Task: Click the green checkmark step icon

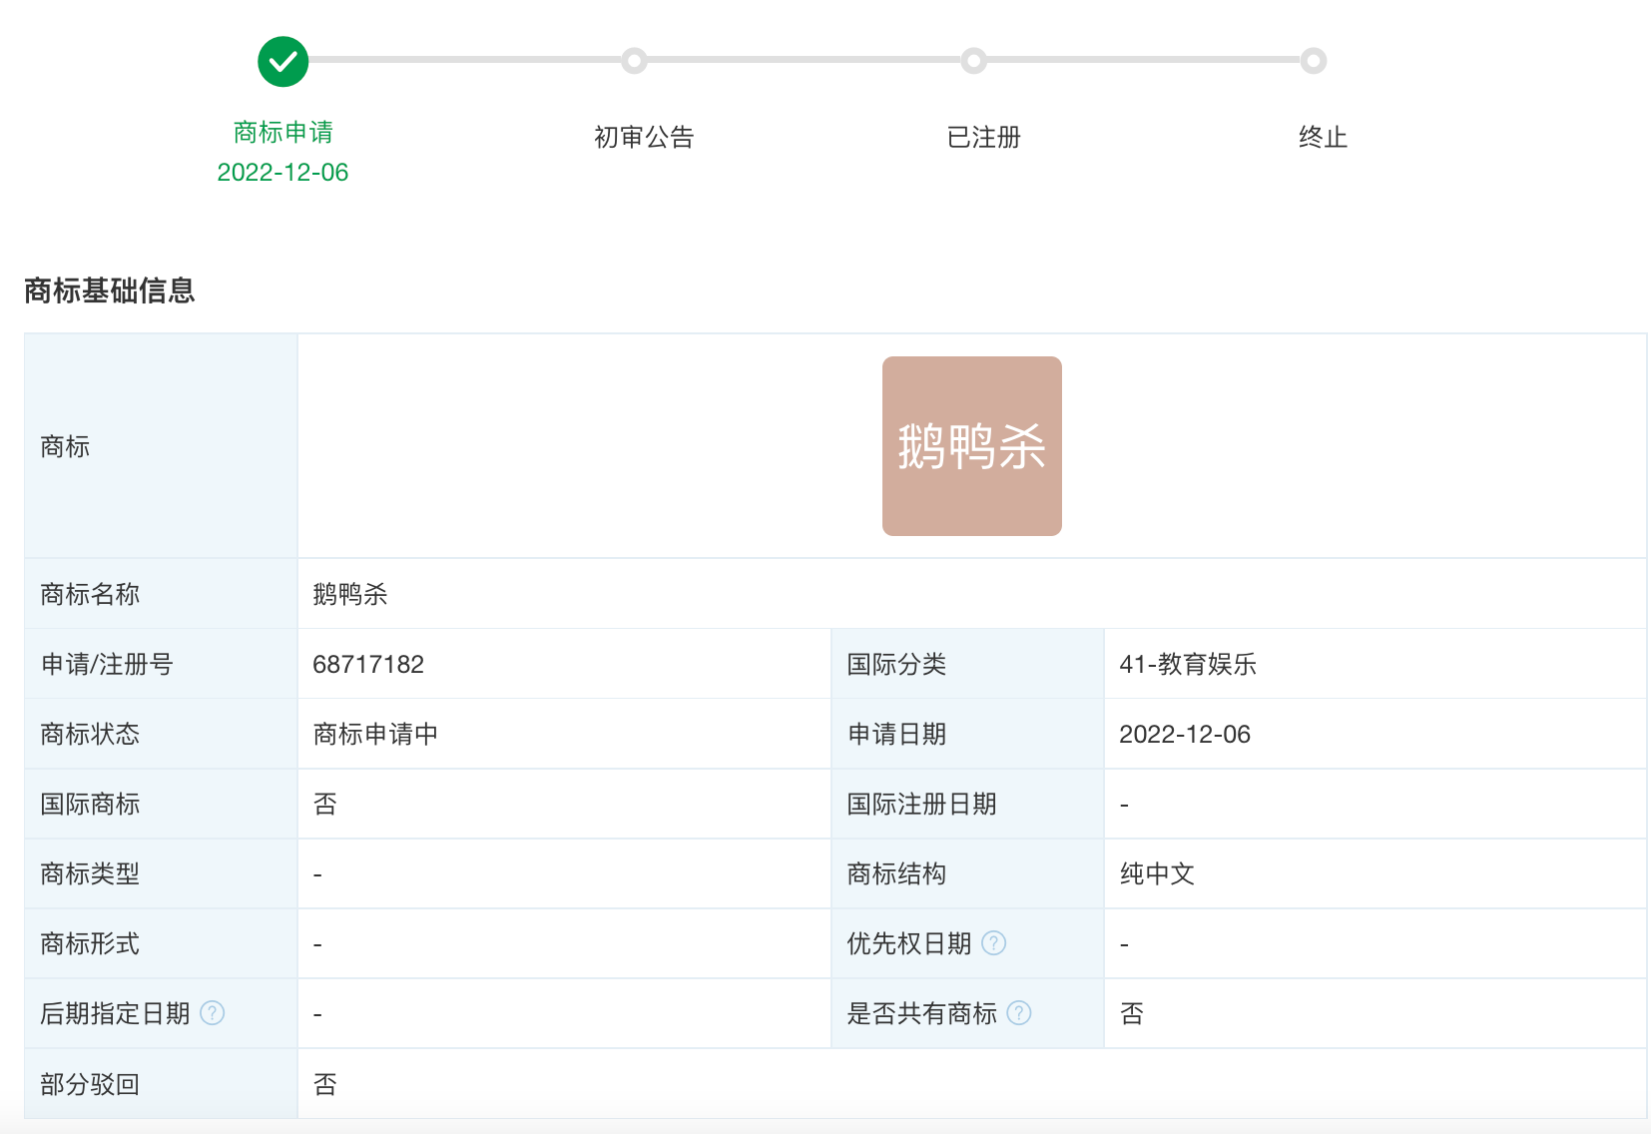Action: (x=283, y=62)
